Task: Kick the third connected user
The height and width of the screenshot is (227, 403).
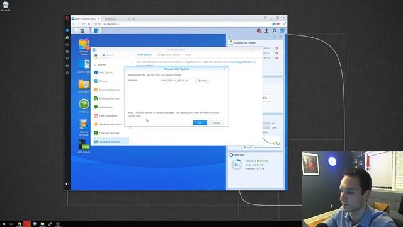Action: 276,58
